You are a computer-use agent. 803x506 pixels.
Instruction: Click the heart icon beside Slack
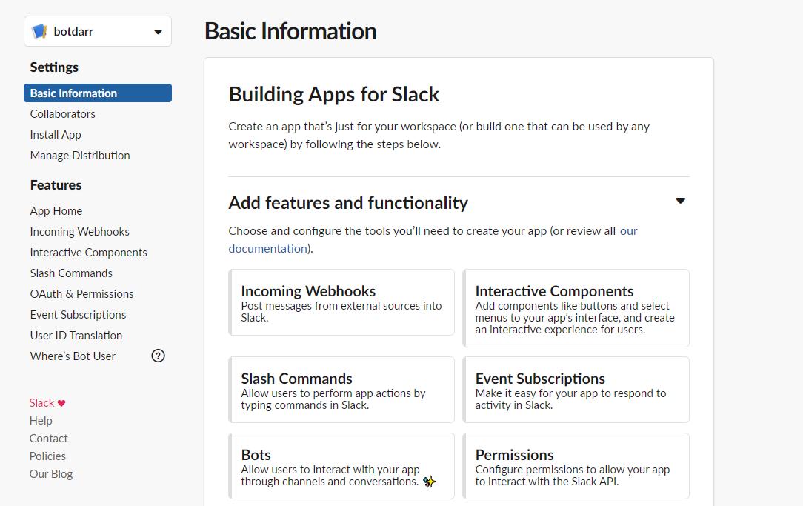(61, 403)
